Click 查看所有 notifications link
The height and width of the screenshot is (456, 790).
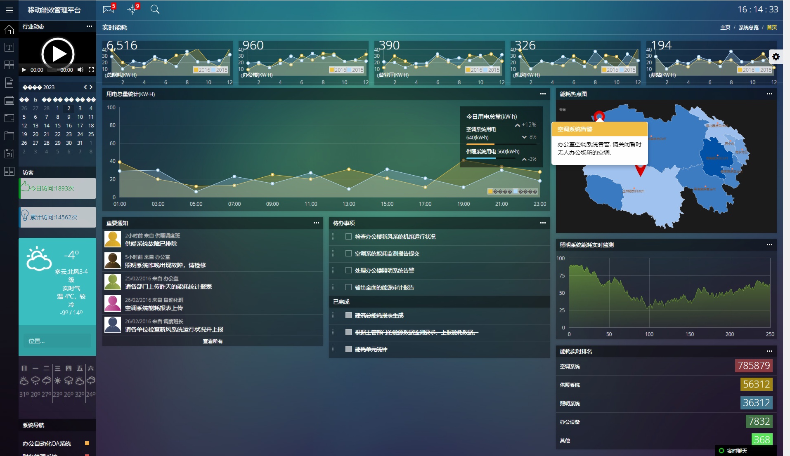click(x=213, y=341)
